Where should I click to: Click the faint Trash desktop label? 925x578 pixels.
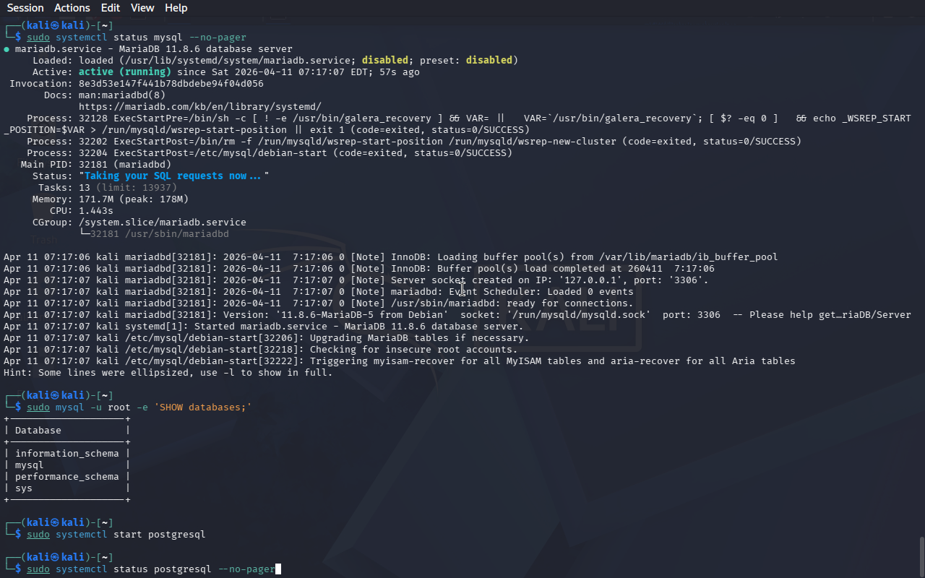point(43,239)
